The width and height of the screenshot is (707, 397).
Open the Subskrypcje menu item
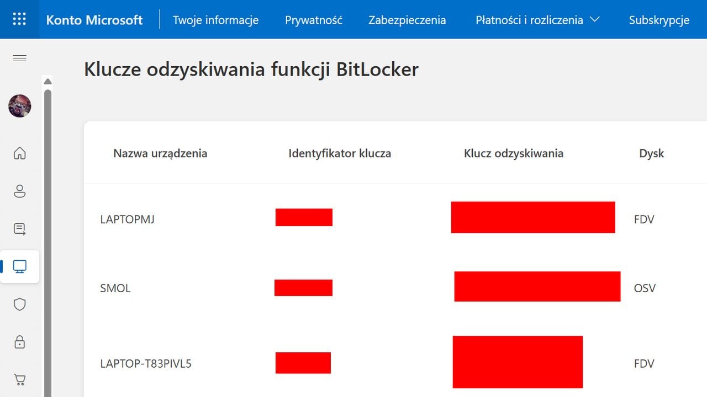click(x=659, y=20)
